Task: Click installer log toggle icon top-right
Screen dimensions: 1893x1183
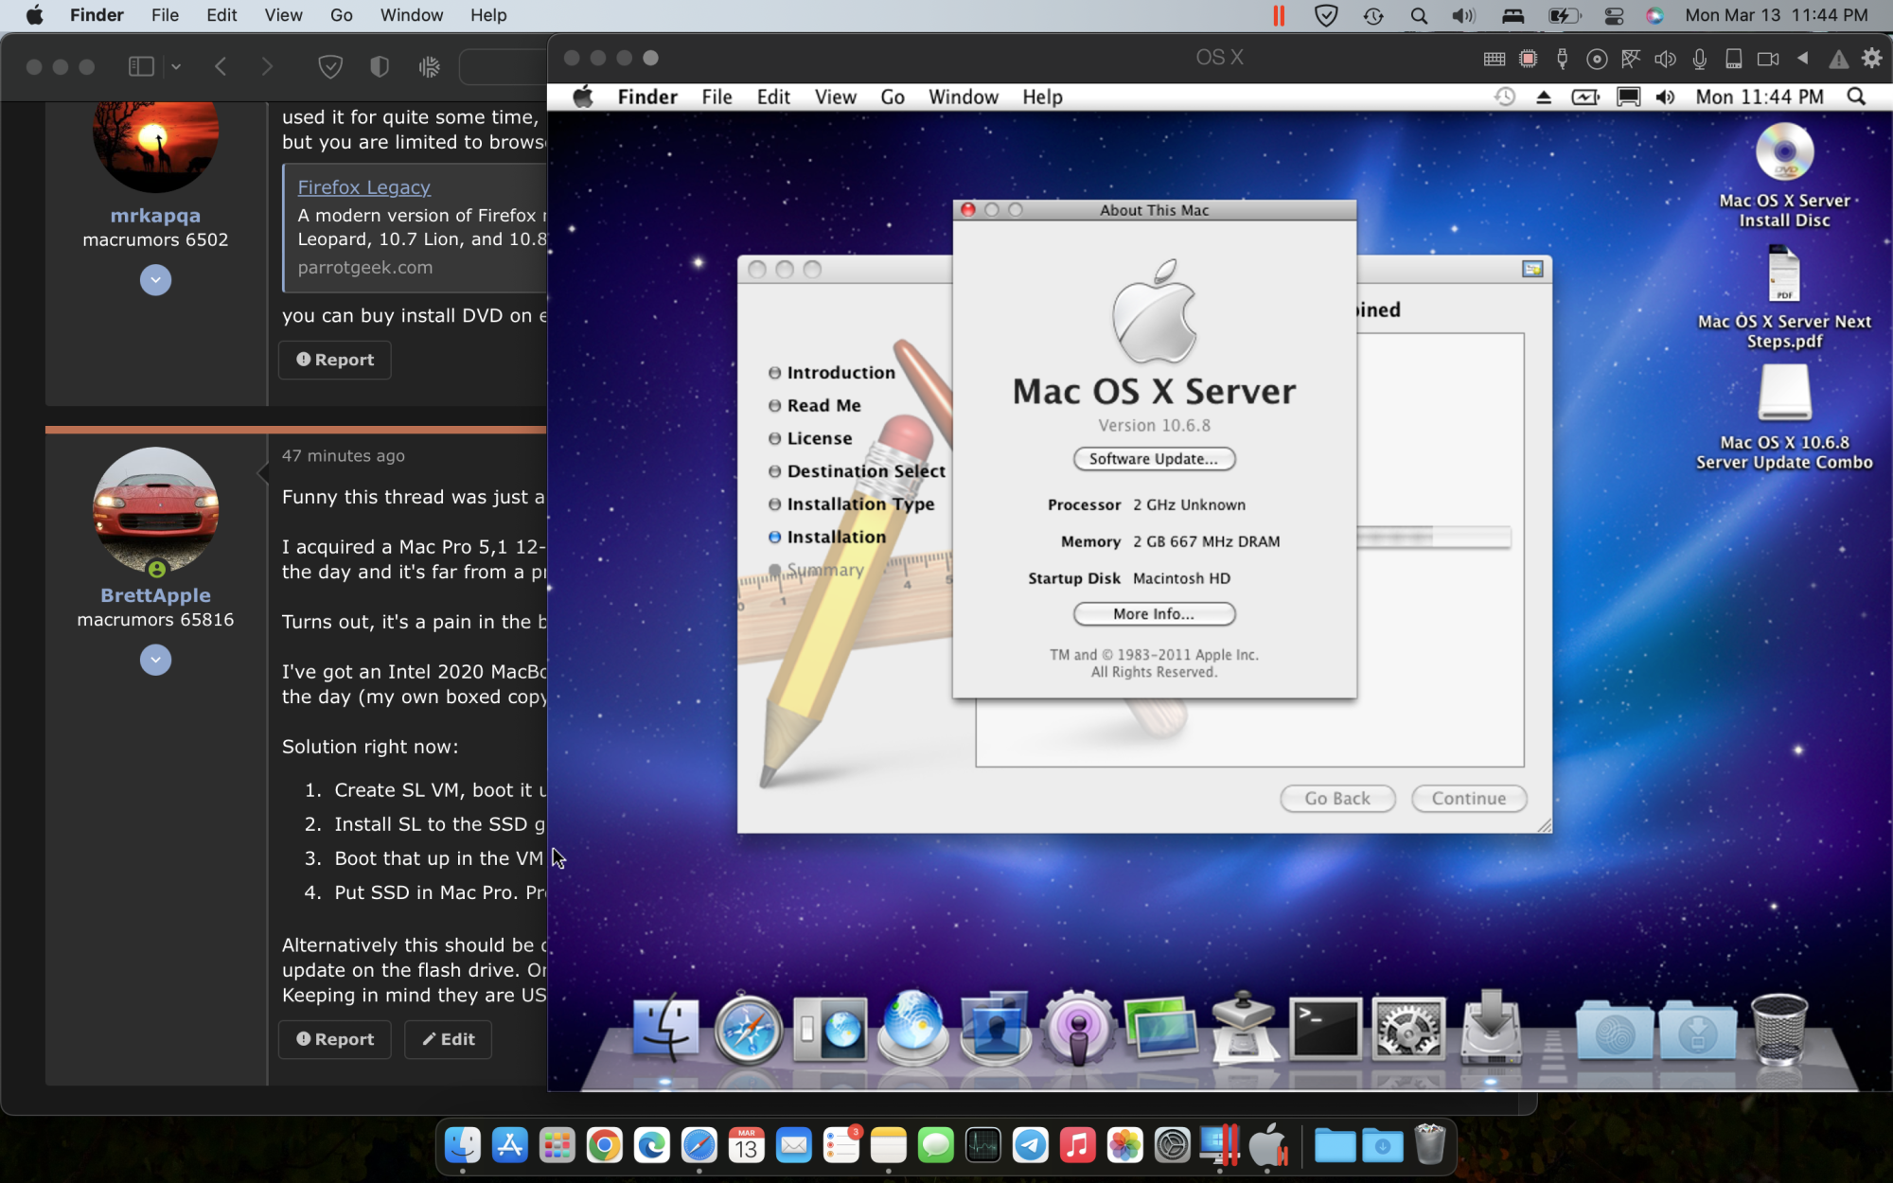Action: coord(1532,269)
